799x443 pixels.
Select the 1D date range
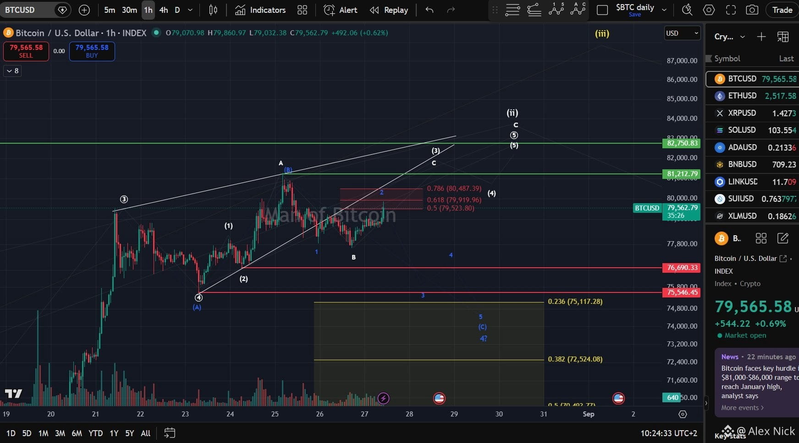click(11, 433)
